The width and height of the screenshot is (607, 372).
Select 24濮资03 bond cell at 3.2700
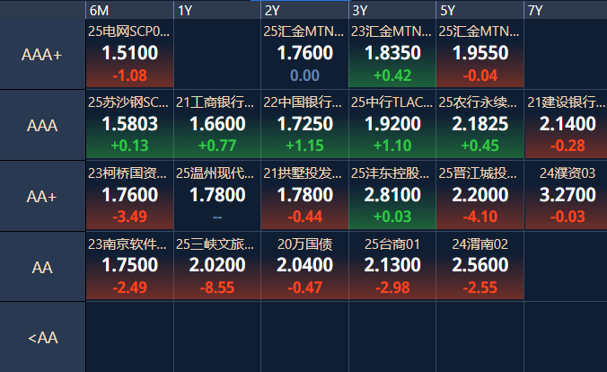[x=567, y=196]
